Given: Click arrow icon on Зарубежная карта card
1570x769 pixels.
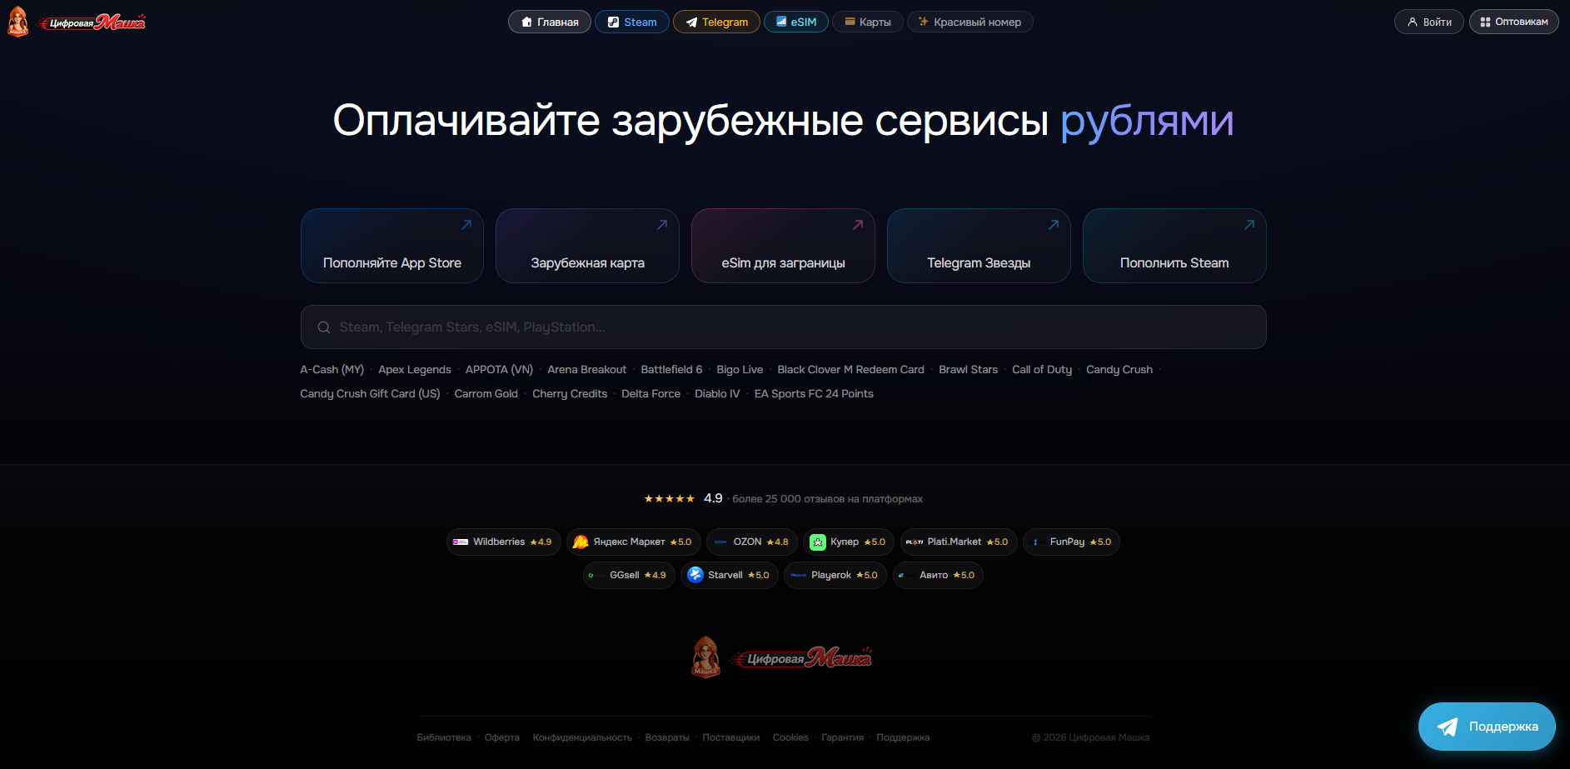Looking at the screenshot, I should 662,225.
